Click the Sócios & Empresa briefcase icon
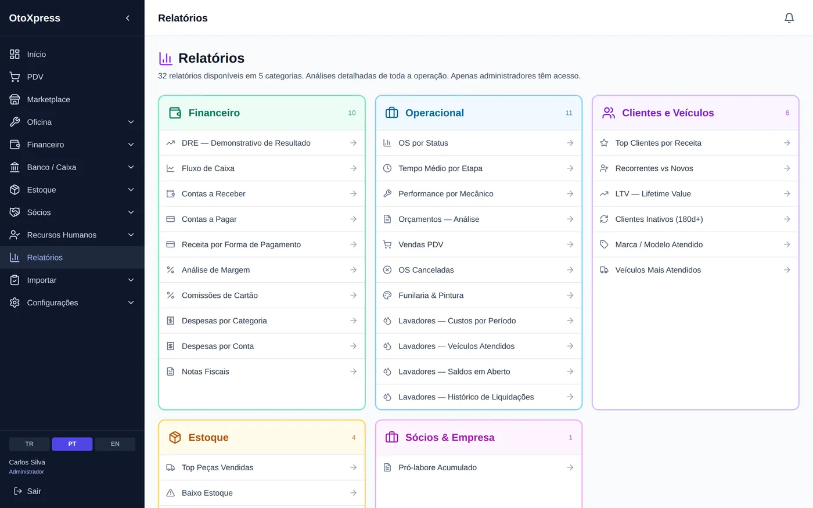Viewport: 813px width, 508px height. coord(392,437)
